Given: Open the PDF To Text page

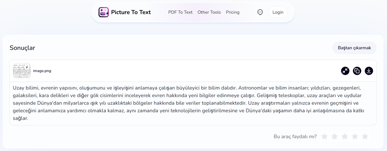Looking at the screenshot, I should pyautogui.click(x=180, y=12).
